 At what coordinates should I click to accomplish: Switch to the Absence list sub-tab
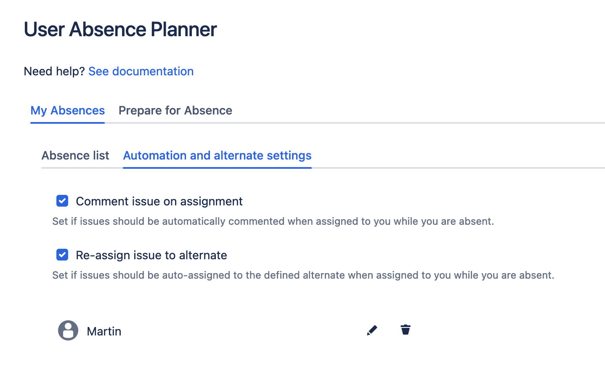click(x=75, y=156)
